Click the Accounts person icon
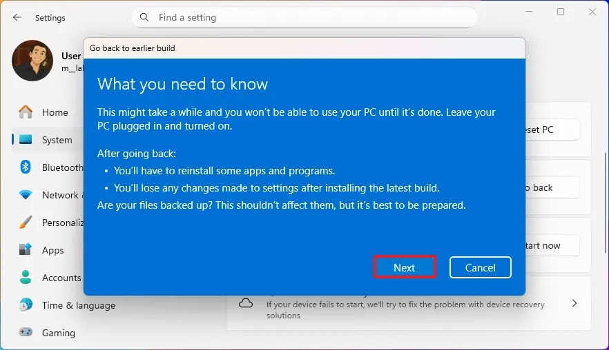This screenshot has width=609, height=350. pos(26,277)
